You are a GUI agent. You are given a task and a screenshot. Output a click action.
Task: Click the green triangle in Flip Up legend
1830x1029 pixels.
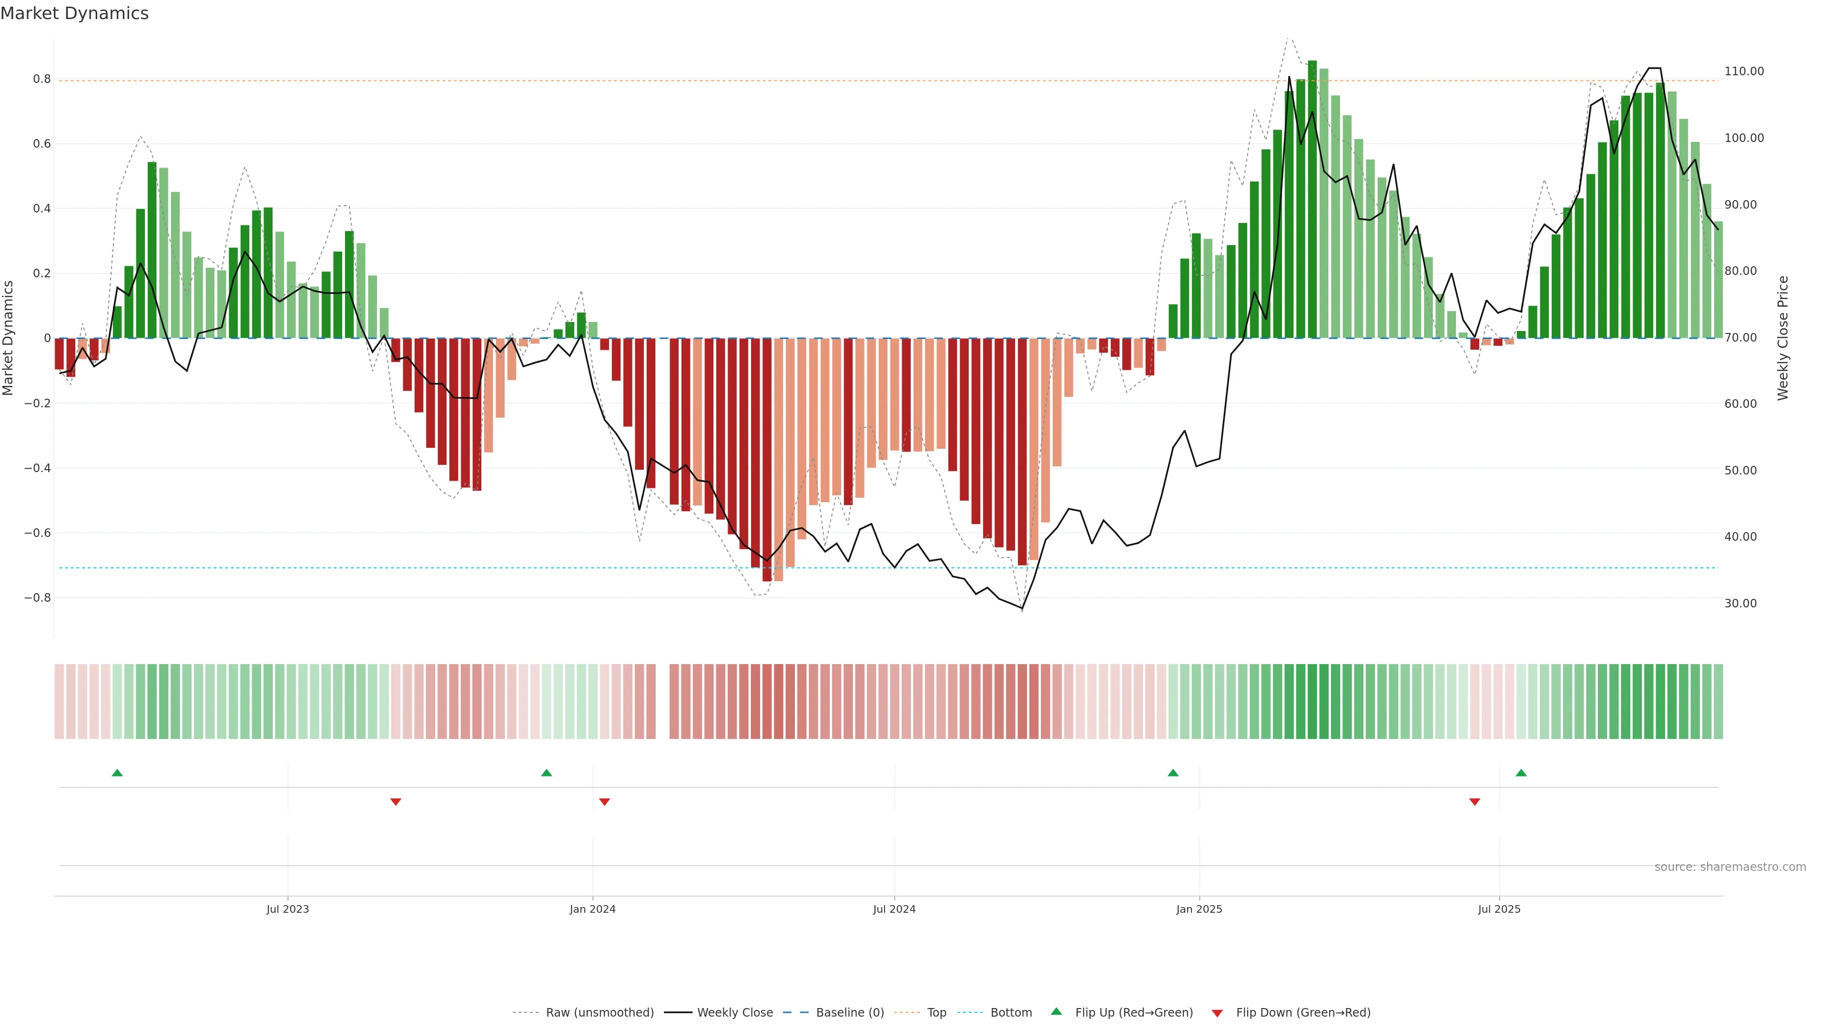point(1057,1011)
